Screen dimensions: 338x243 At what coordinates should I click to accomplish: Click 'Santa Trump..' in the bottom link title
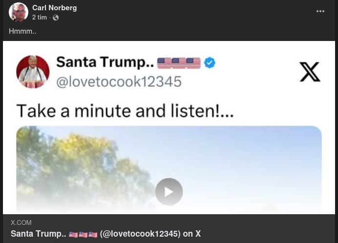38,234
